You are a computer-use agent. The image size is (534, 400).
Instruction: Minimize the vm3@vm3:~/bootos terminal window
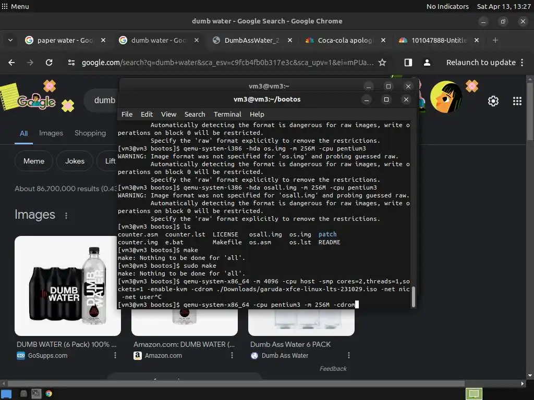(367, 99)
